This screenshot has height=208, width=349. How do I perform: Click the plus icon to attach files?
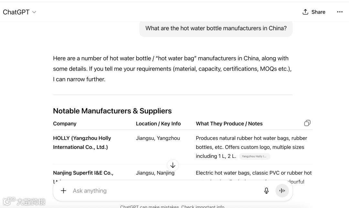pos(64,191)
